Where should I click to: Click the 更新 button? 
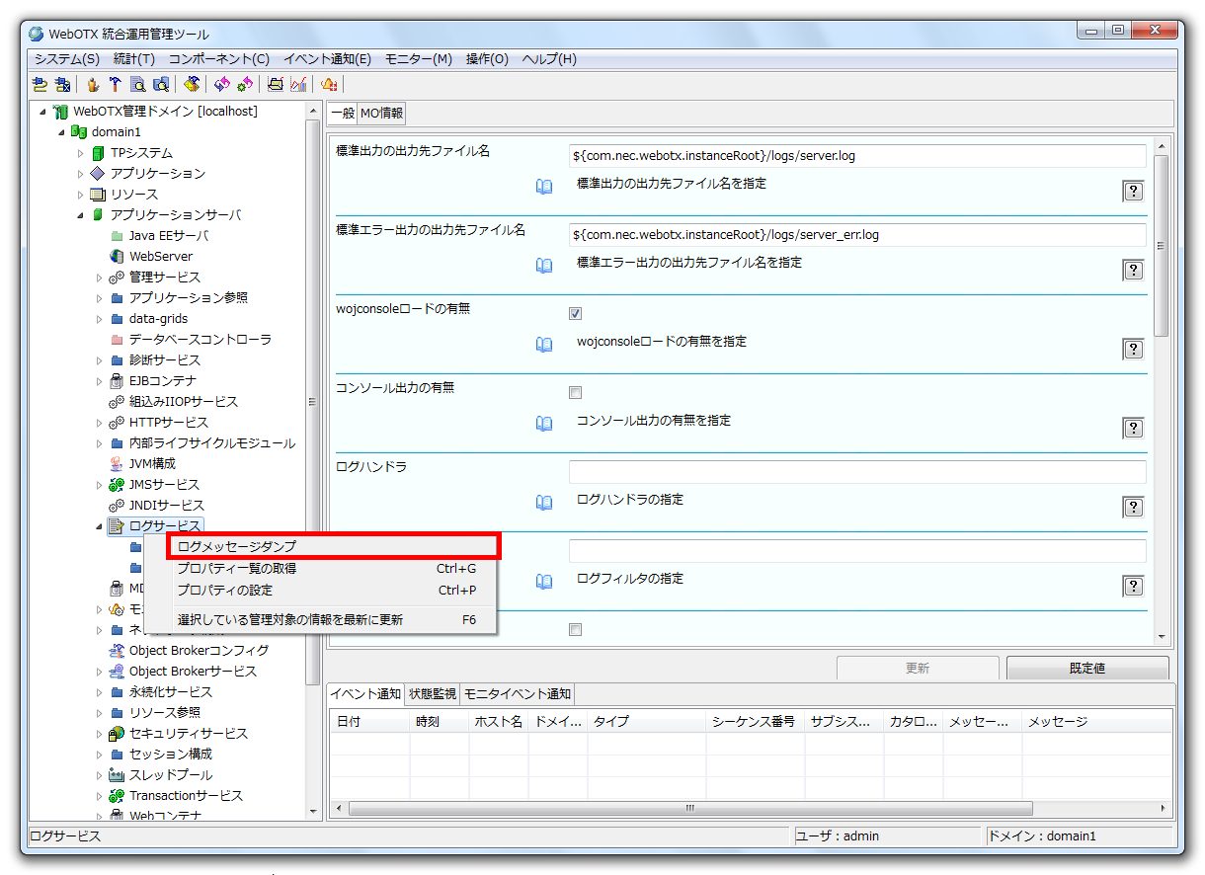coord(917,668)
